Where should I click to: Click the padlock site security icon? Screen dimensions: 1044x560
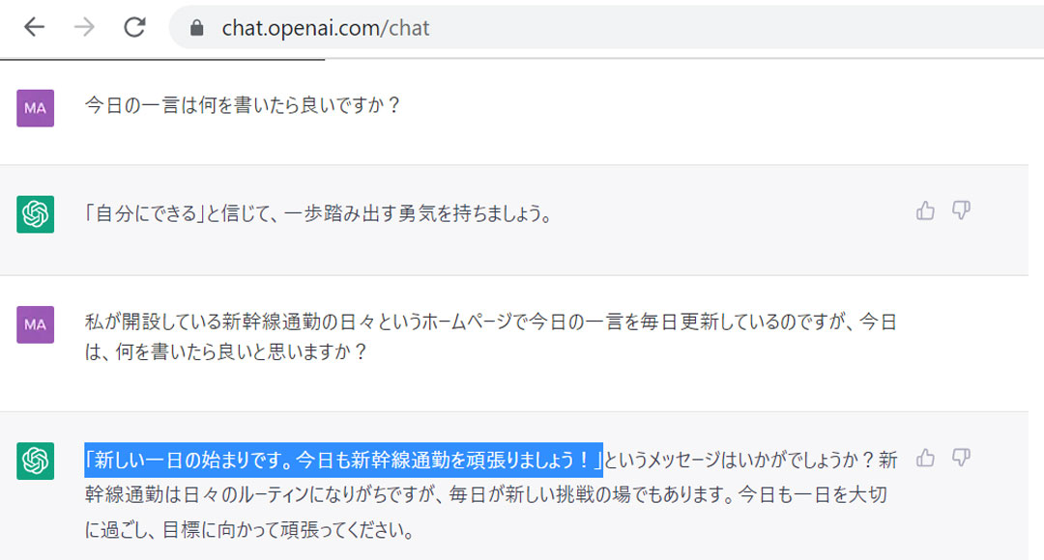click(196, 28)
